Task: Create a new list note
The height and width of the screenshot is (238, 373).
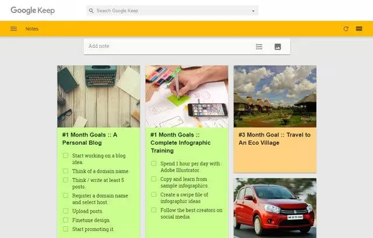Action: point(259,47)
